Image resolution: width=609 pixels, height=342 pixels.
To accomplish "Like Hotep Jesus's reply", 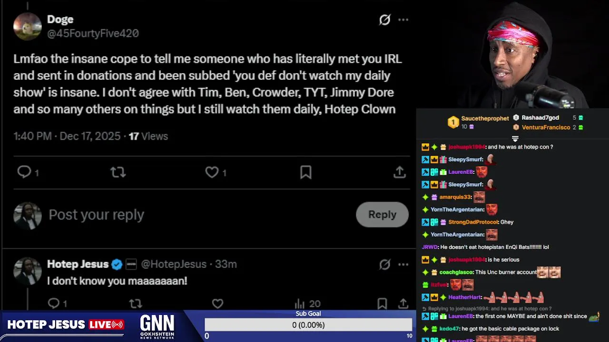I will click(x=217, y=303).
